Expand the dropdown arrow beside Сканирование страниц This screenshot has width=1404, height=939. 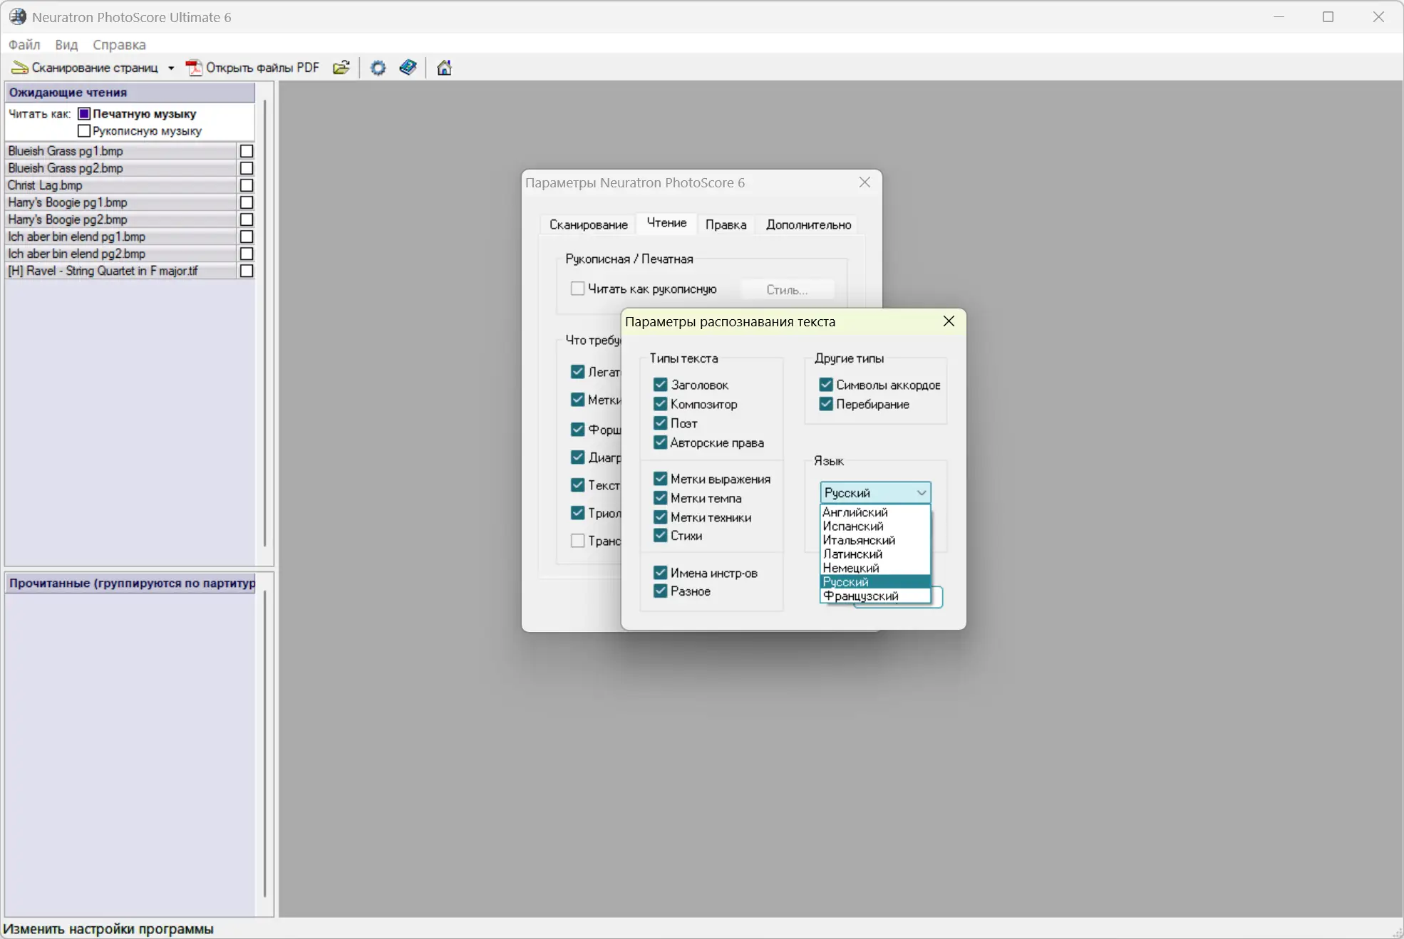(171, 68)
